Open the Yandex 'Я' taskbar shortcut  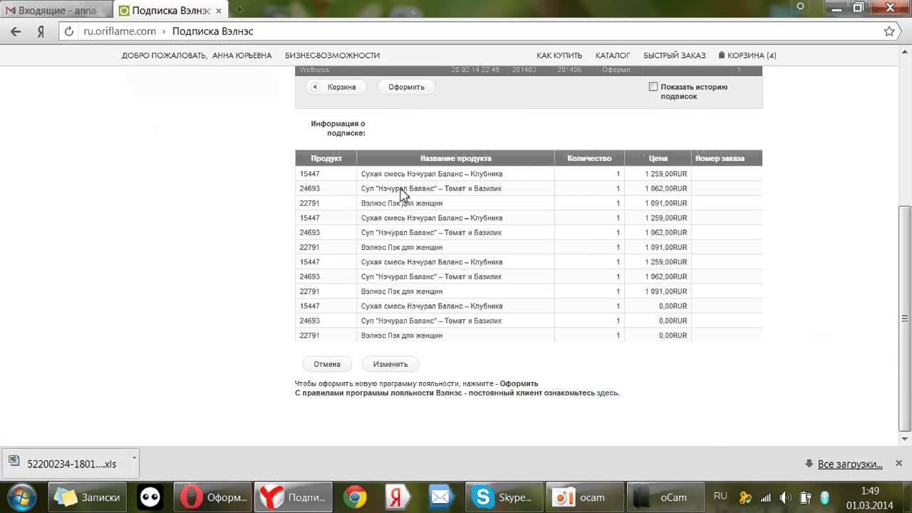click(x=396, y=497)
